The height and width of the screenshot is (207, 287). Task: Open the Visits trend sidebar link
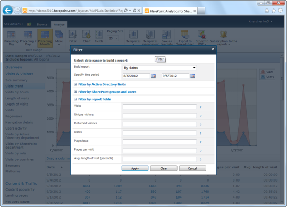(14, 86)
